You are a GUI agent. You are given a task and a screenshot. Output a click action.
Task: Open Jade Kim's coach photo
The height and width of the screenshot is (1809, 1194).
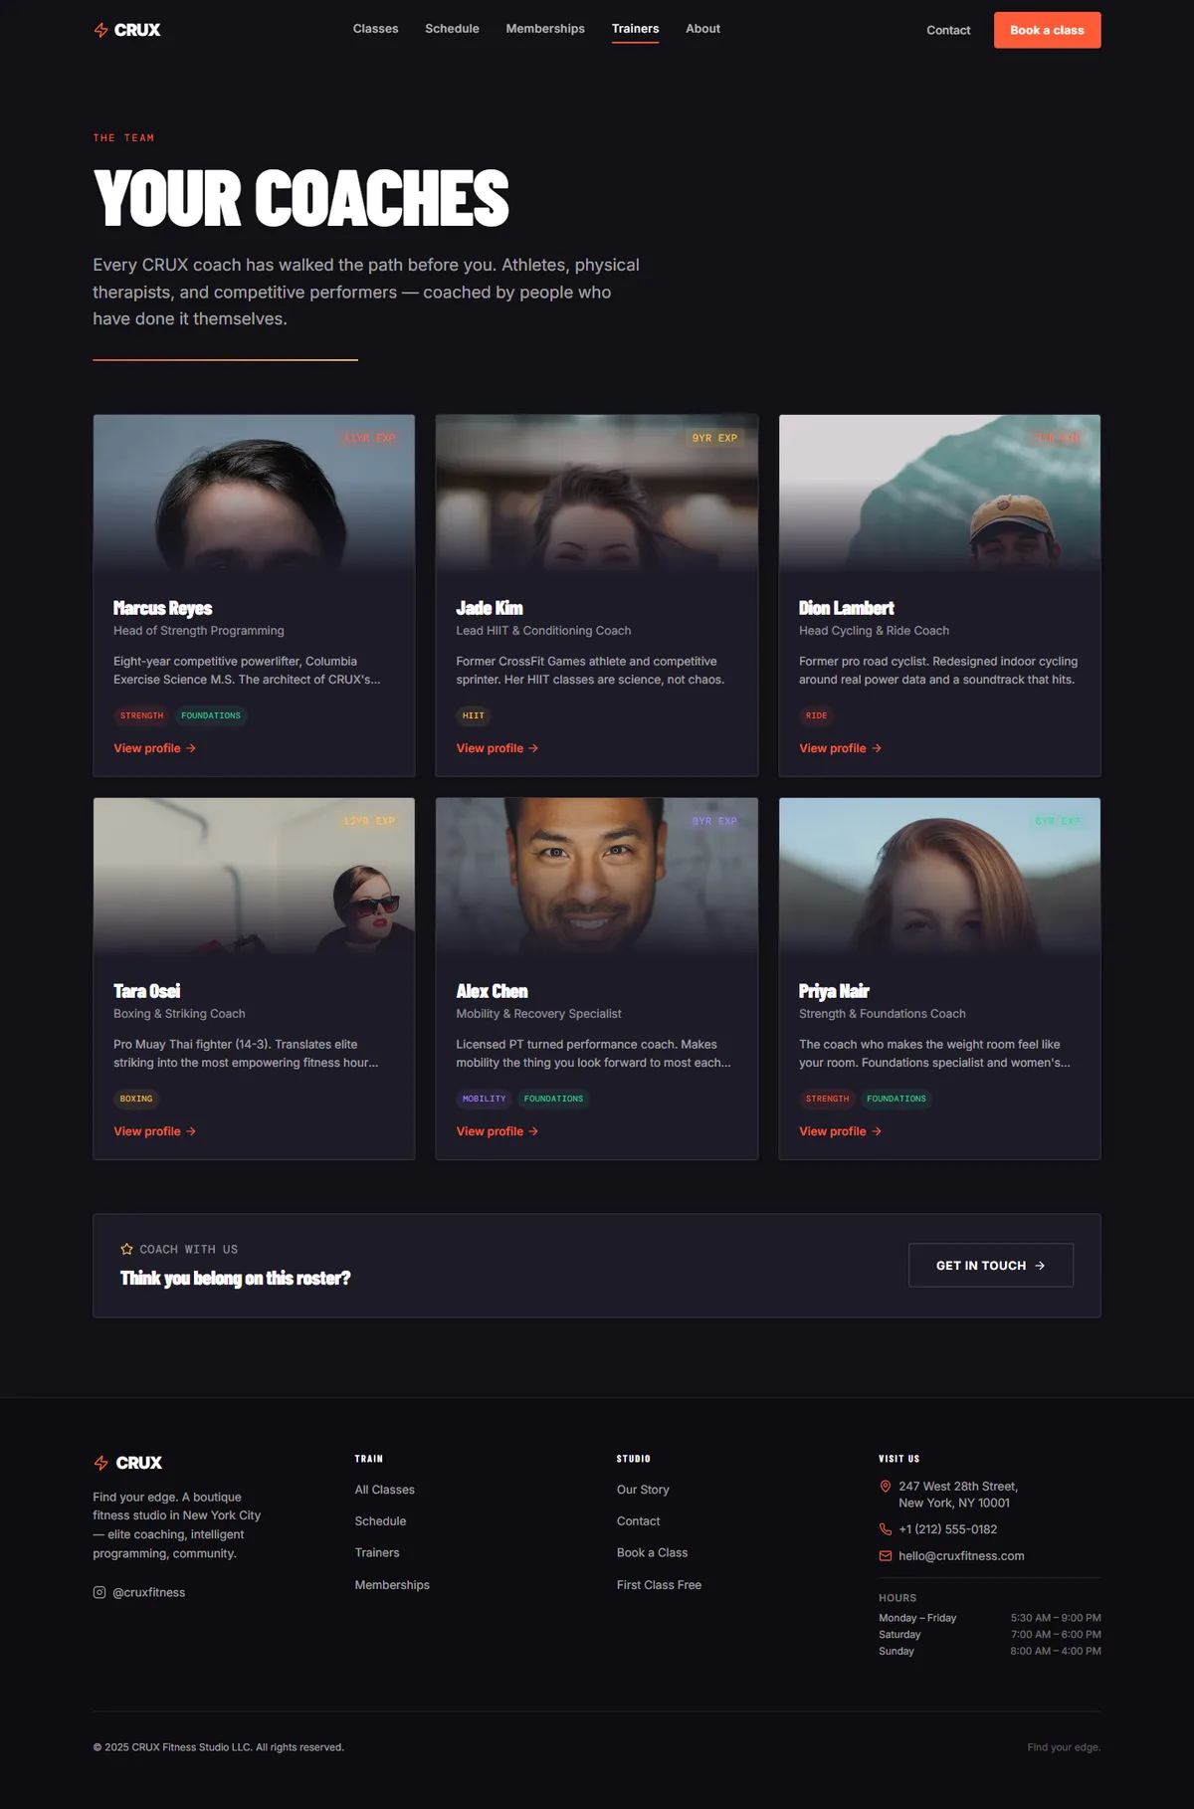[597, 493]
